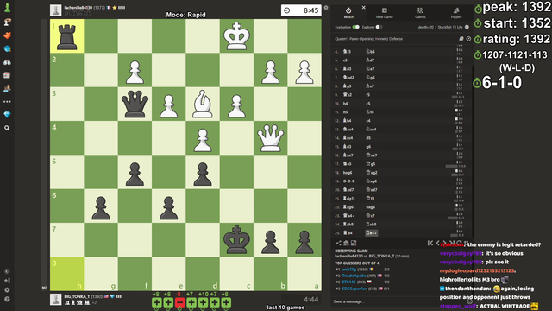Switch to the Players tab
The height and width of the screenshot is (311, 552).
tap(456, 13)
